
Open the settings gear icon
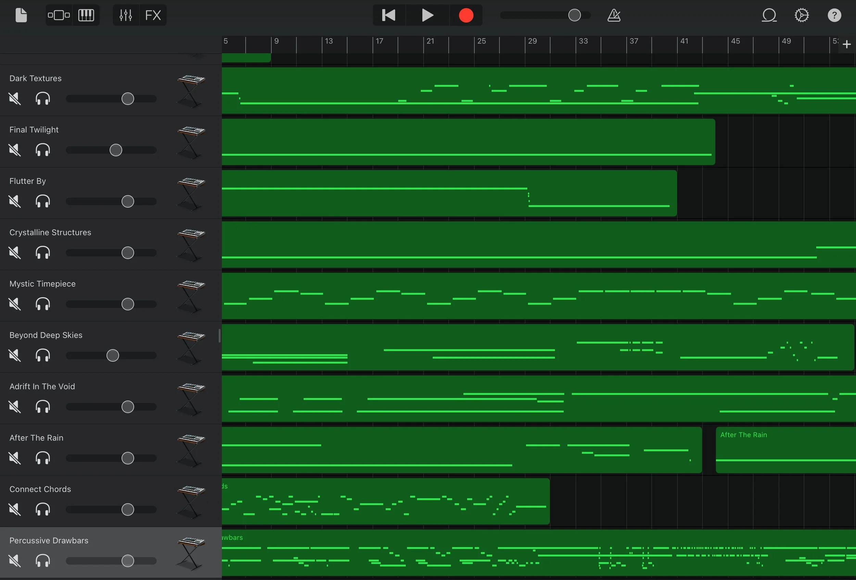click(x=802, y=15)
